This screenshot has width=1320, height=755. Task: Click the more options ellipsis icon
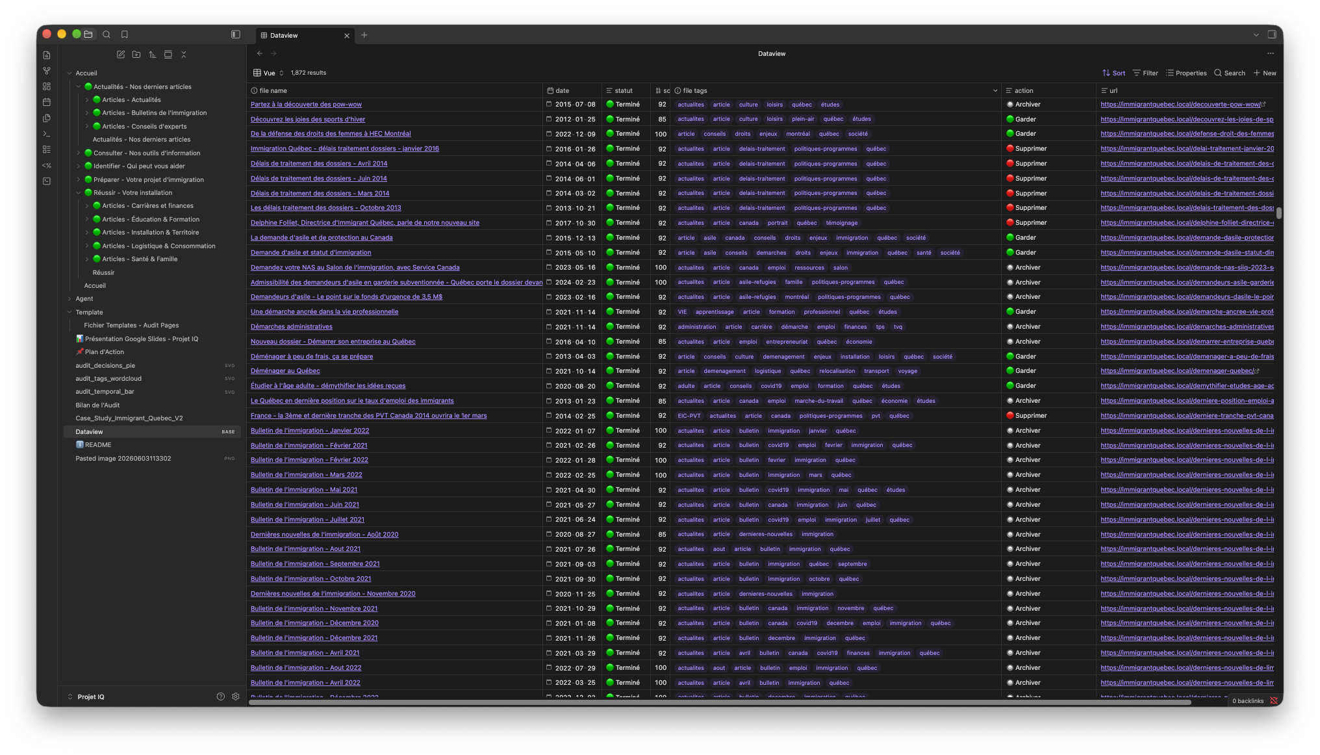(x=1271, y=53)
